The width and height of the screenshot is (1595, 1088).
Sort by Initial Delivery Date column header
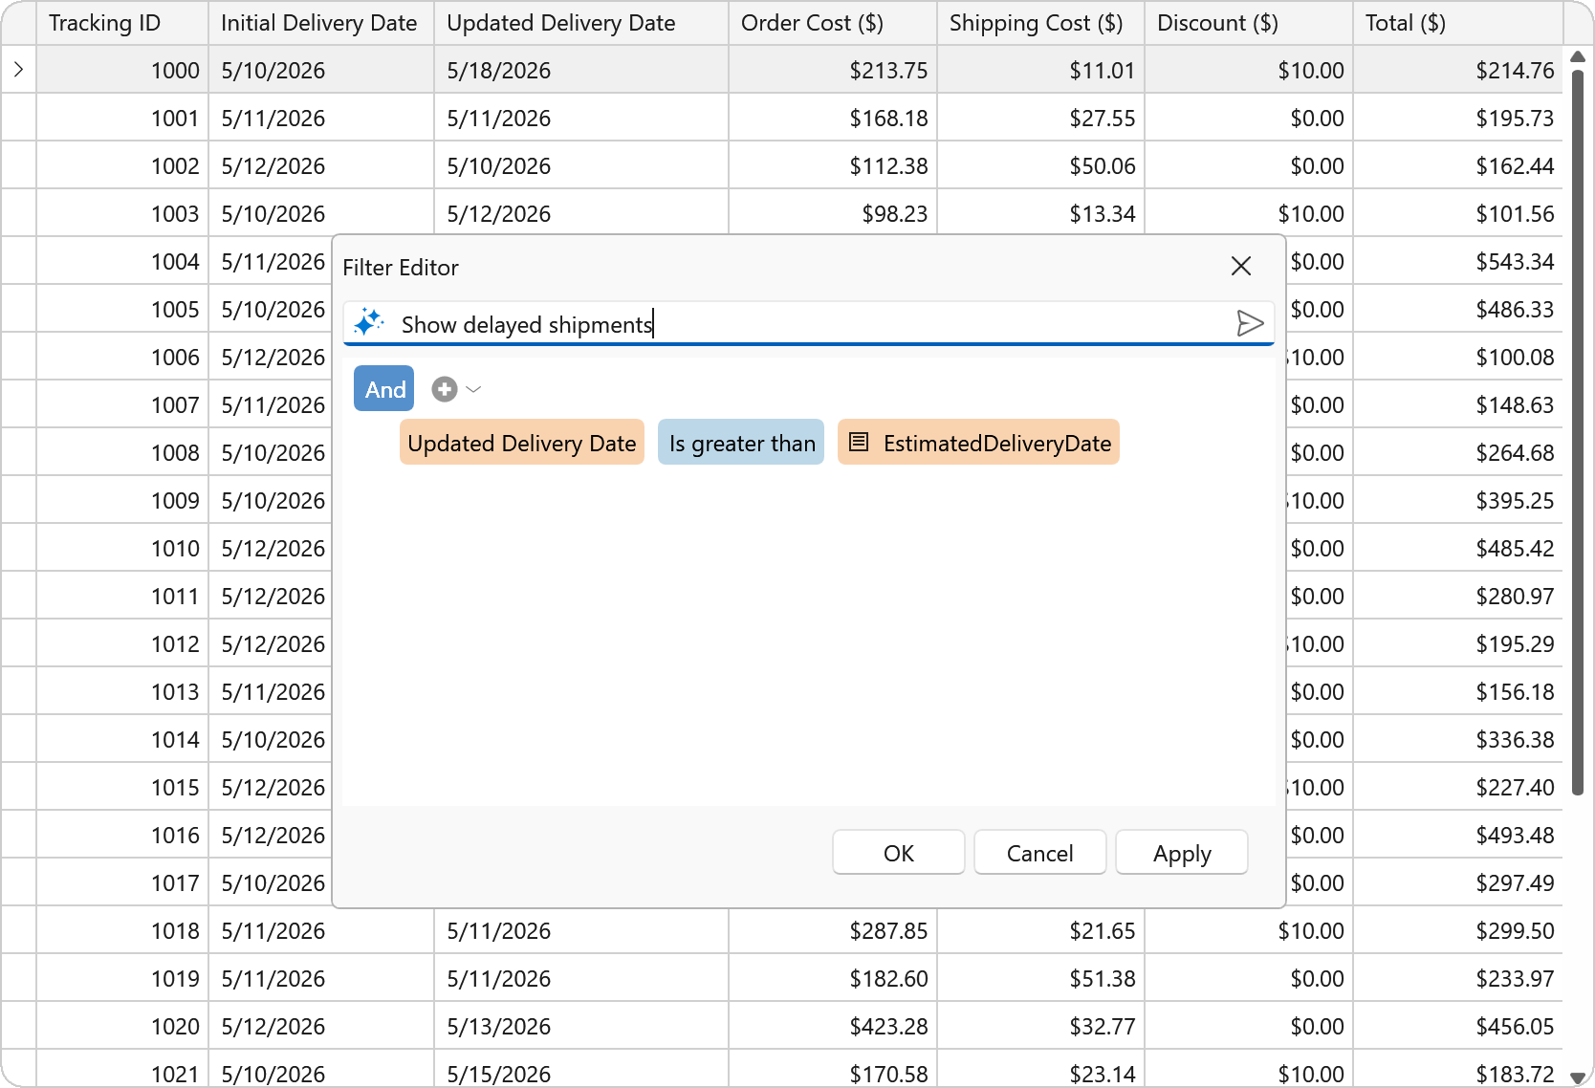[321, 23]
